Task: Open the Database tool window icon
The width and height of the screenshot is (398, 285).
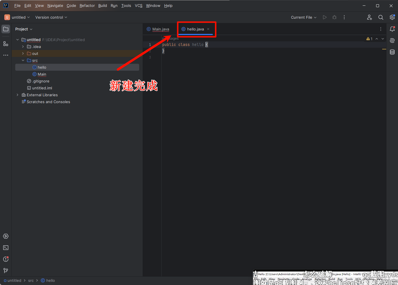Action: (392, 52)
